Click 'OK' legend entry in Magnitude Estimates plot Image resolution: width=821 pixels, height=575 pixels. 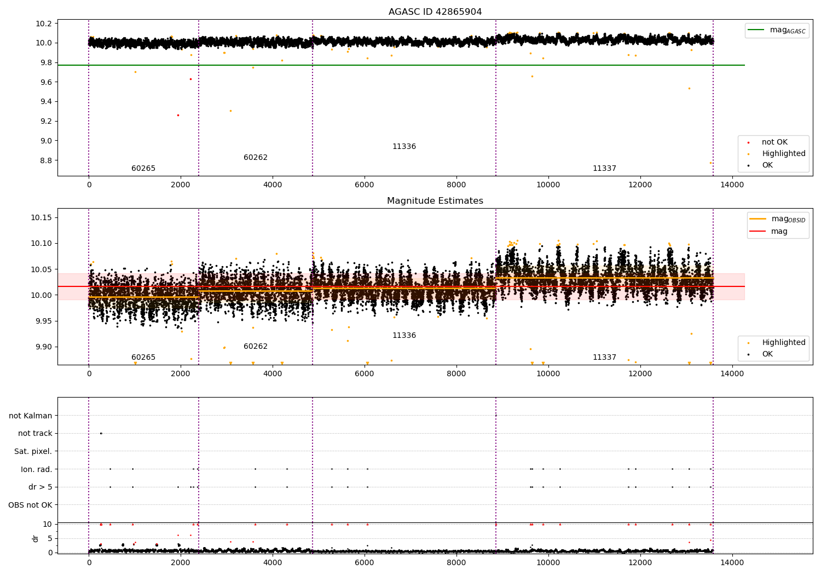(767, 354)
